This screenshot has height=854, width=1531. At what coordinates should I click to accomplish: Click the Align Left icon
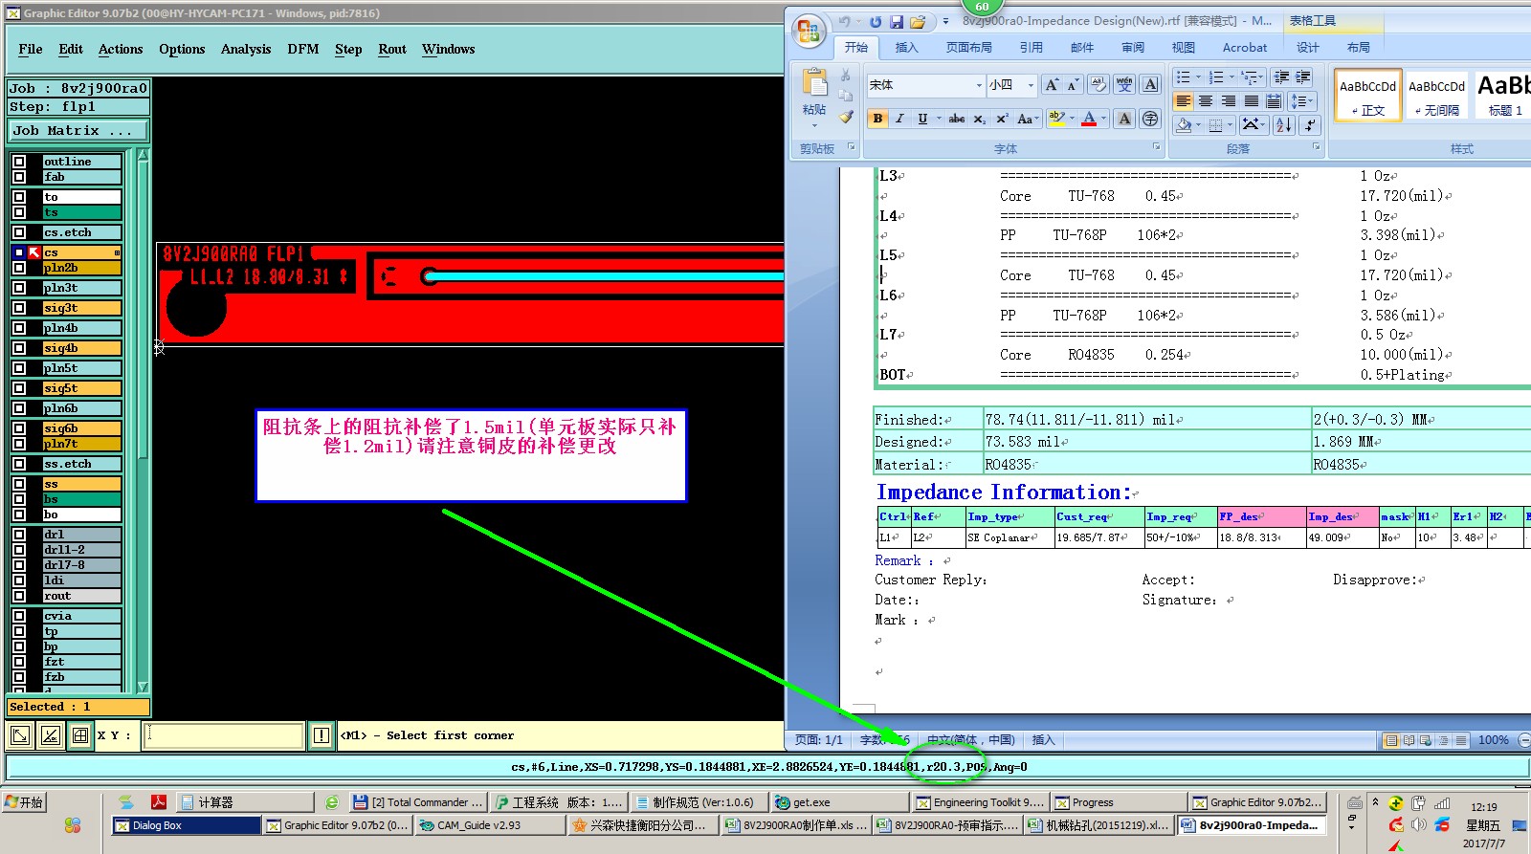tap(1184, 101)
